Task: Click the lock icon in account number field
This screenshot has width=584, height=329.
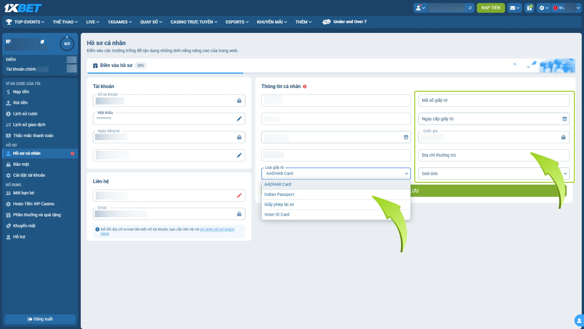Action: point(239,101)
